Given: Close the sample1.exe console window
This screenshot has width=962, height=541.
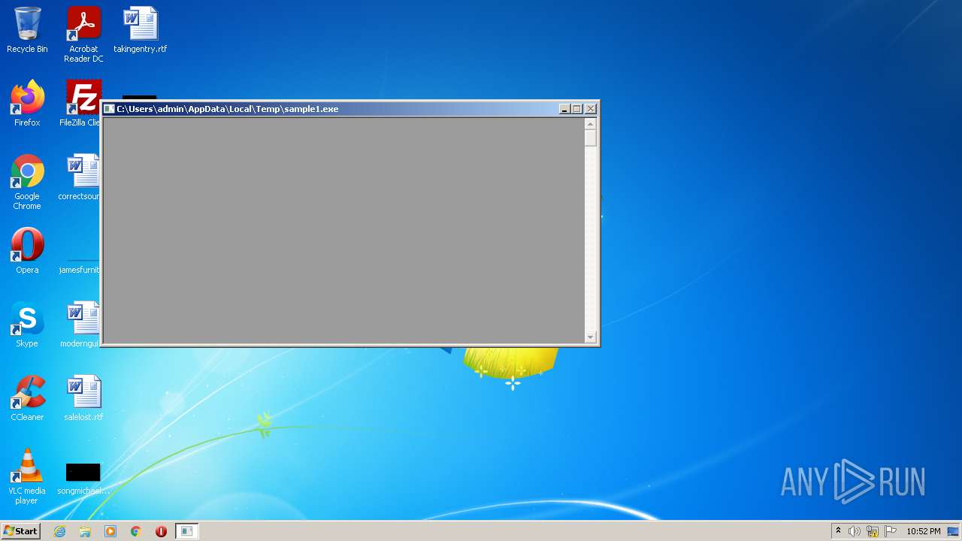Looking at the screenshot, I should click(591, 109).
